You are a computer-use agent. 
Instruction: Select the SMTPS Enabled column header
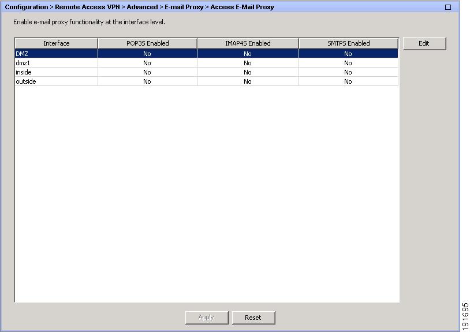349,43
